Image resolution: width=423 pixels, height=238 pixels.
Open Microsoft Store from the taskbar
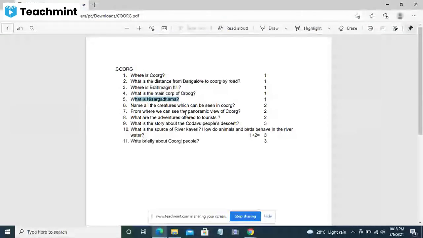pos(205,232)
